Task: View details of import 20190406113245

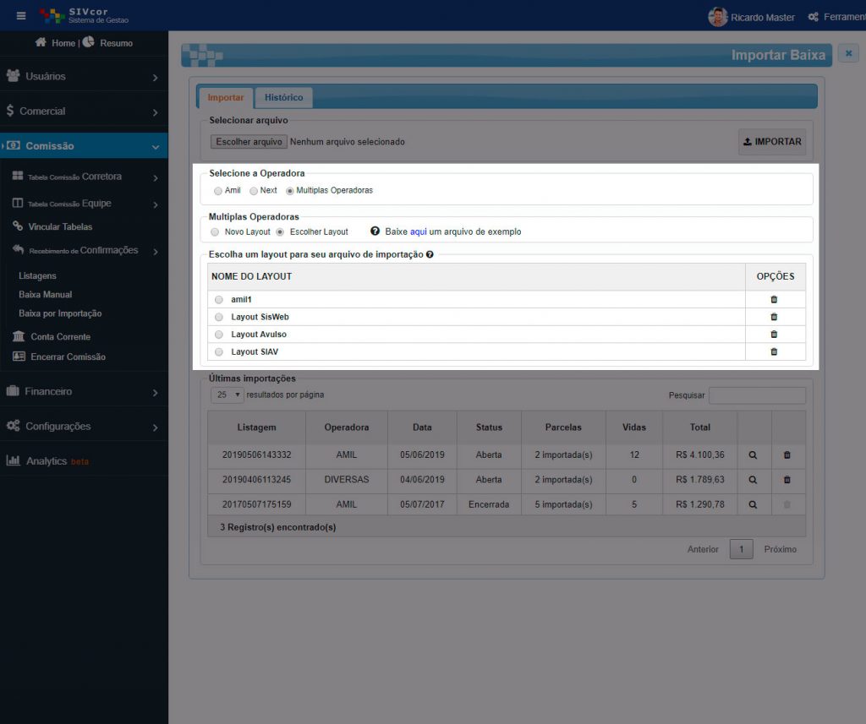Action: click(x=753, y=480)
